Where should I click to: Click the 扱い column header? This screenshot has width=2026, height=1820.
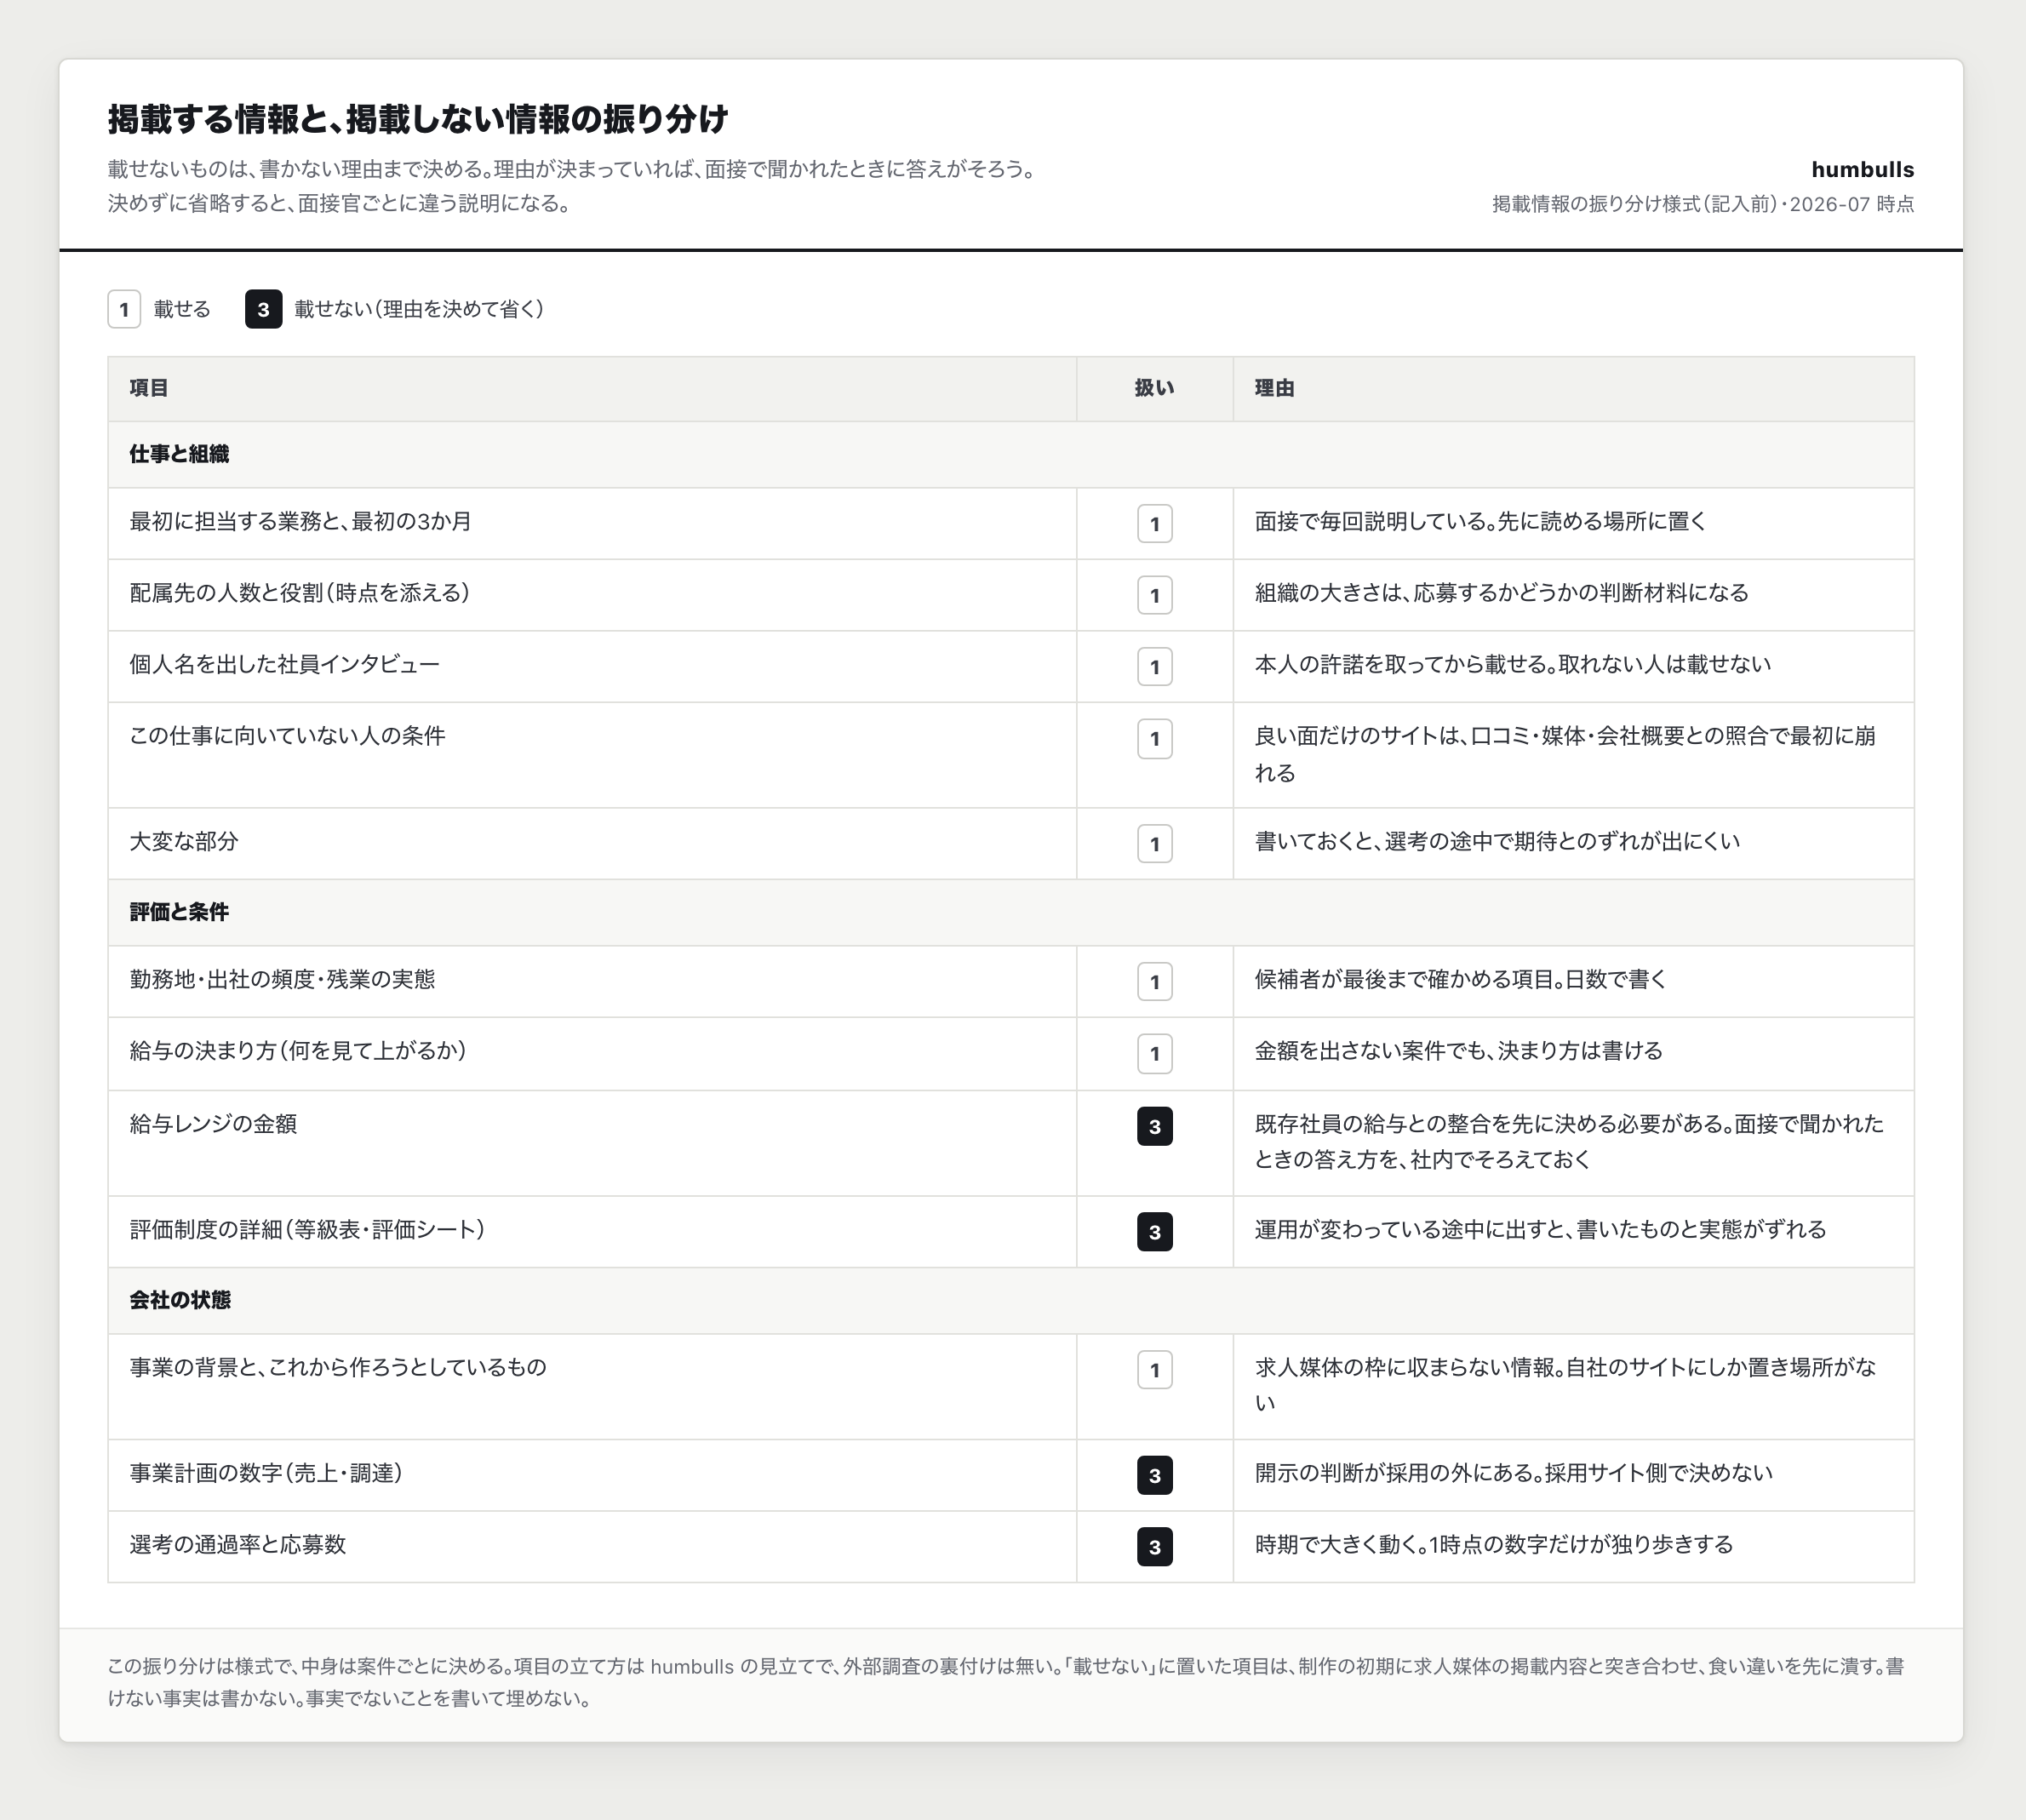(x=1154, y=389)
